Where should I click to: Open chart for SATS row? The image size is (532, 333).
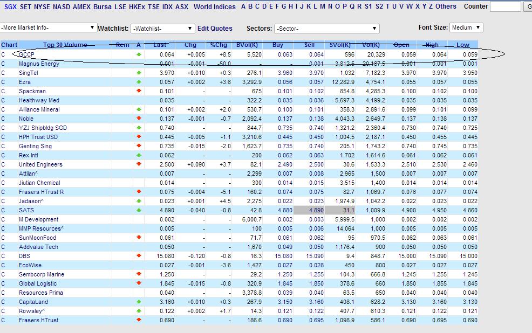(3, 210)
